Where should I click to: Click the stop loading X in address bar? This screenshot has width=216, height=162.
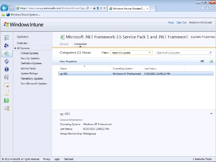(x=104, y=8)
